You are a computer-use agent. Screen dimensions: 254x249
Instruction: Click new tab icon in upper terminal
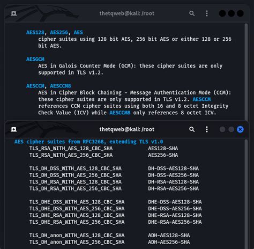(14, 13)
